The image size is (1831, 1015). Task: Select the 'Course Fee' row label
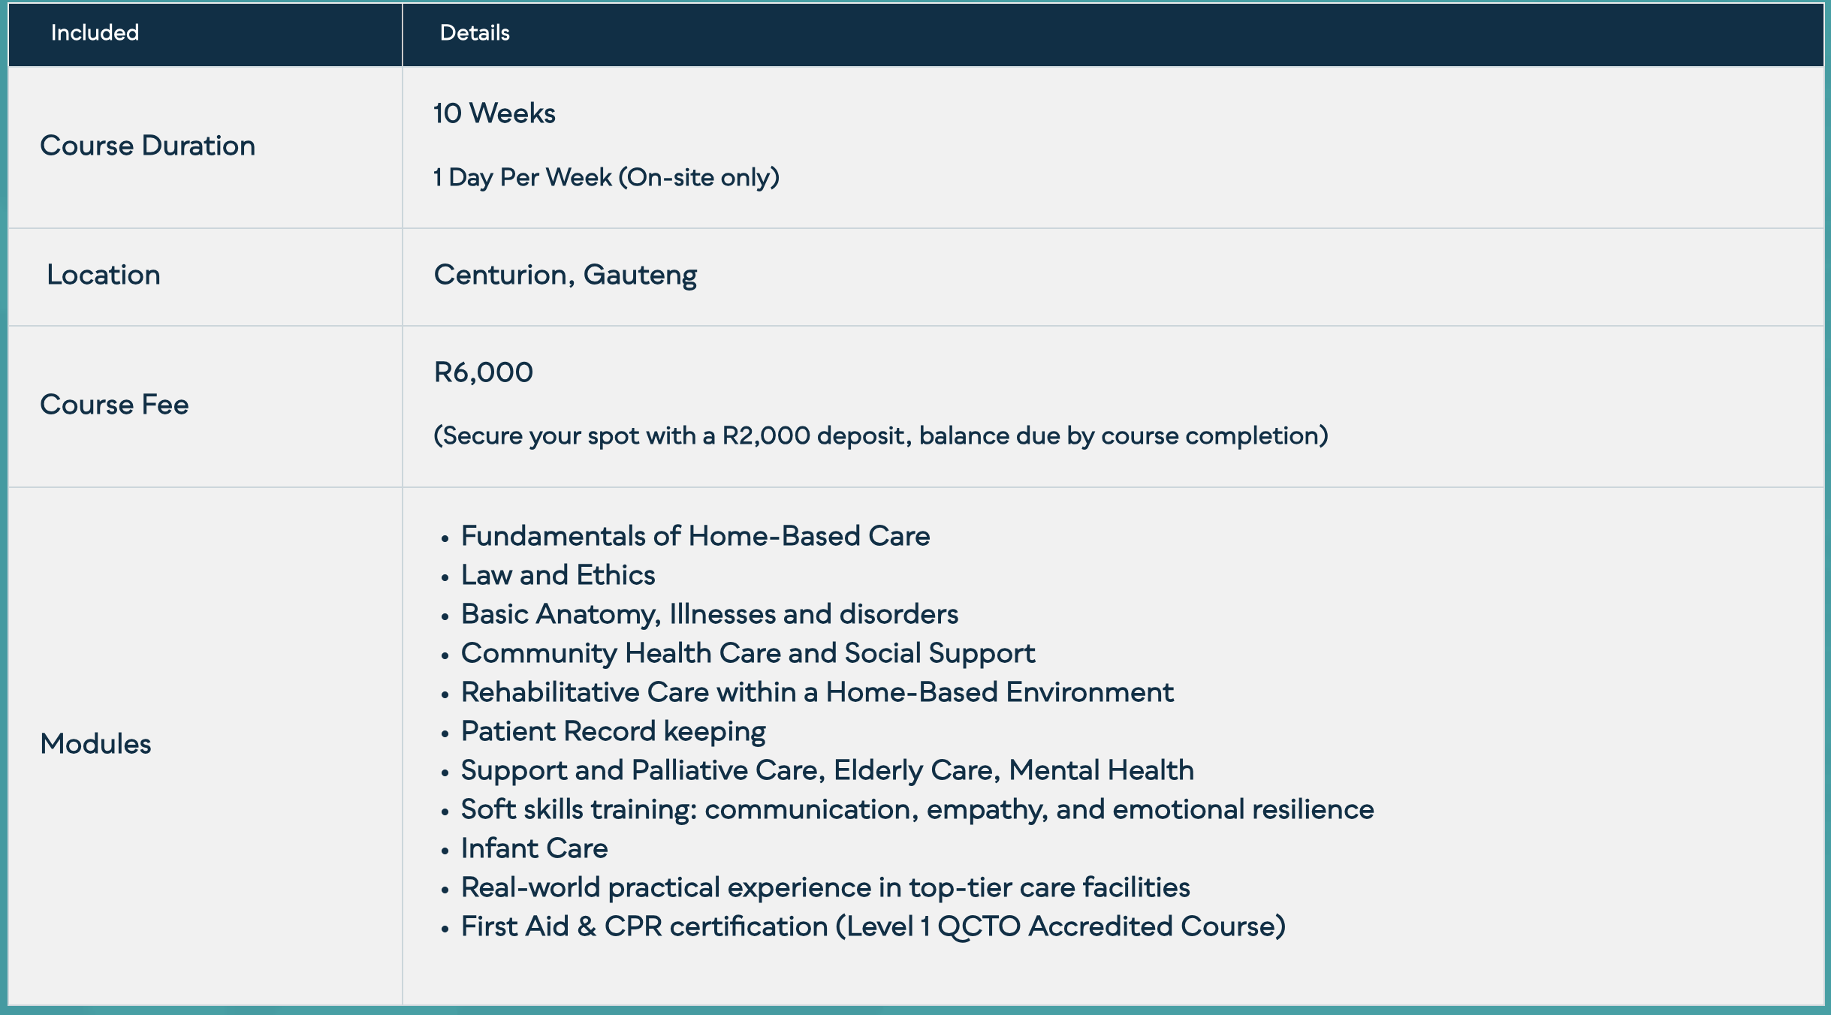tap(114, 405)
